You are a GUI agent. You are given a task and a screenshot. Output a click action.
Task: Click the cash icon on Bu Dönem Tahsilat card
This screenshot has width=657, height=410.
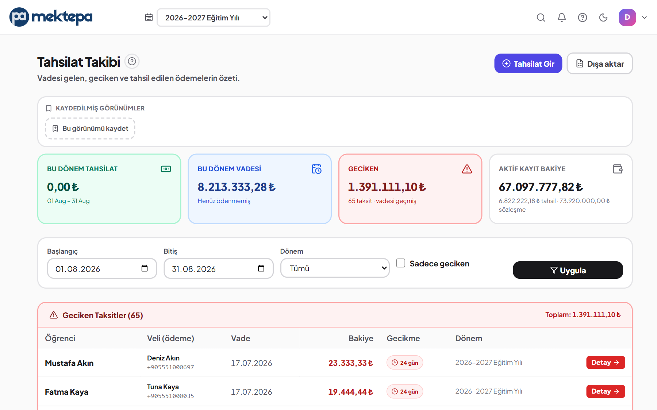(166, 169)
